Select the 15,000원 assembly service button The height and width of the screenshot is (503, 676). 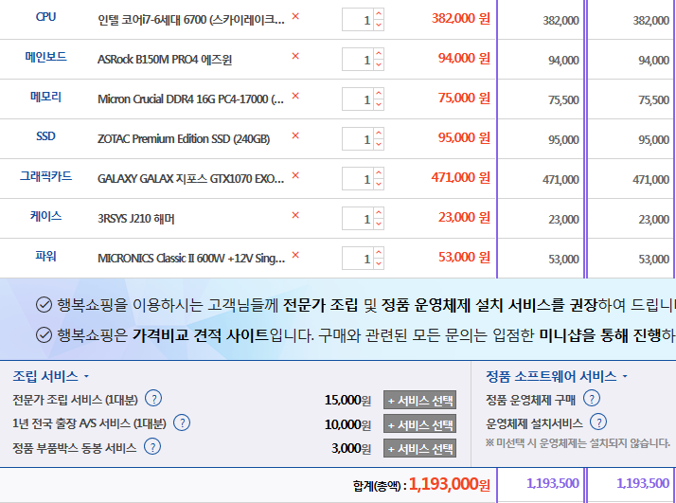point(420,401)
